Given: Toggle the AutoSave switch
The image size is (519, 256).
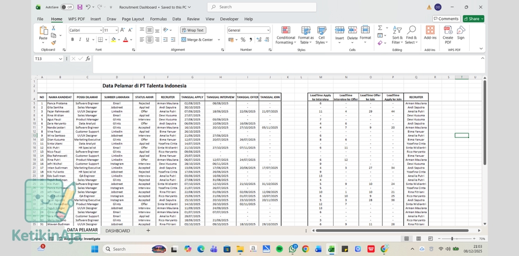Looking at the screenshot, I should pos(67,7).
